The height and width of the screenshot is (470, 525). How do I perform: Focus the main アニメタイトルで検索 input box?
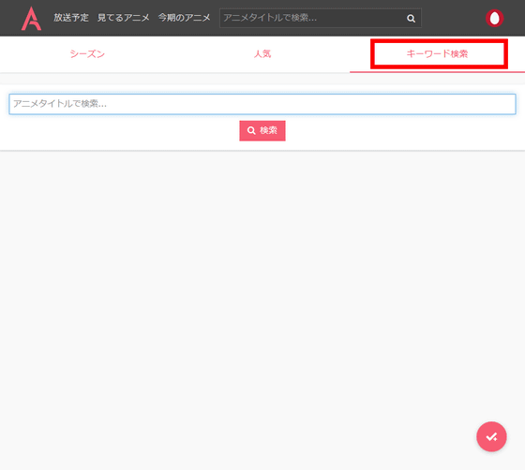(x=262, y=104)
